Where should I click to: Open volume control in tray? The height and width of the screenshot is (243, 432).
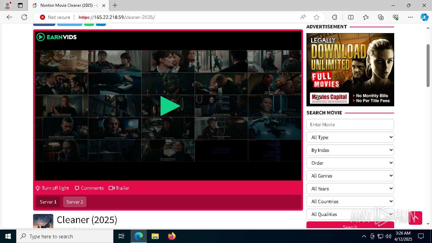[388, 236]
